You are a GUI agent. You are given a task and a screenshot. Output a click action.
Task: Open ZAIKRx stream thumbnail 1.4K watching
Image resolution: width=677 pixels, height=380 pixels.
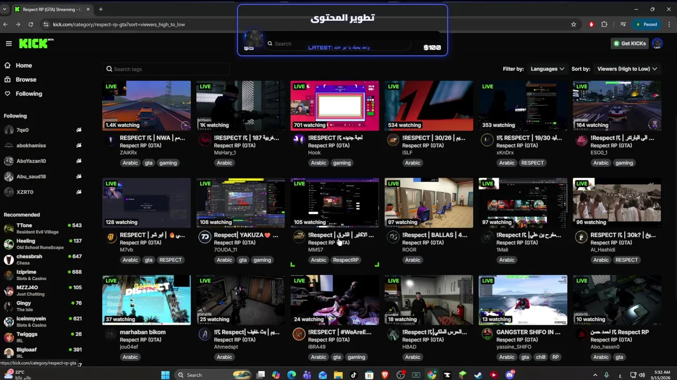pos(147,106)
